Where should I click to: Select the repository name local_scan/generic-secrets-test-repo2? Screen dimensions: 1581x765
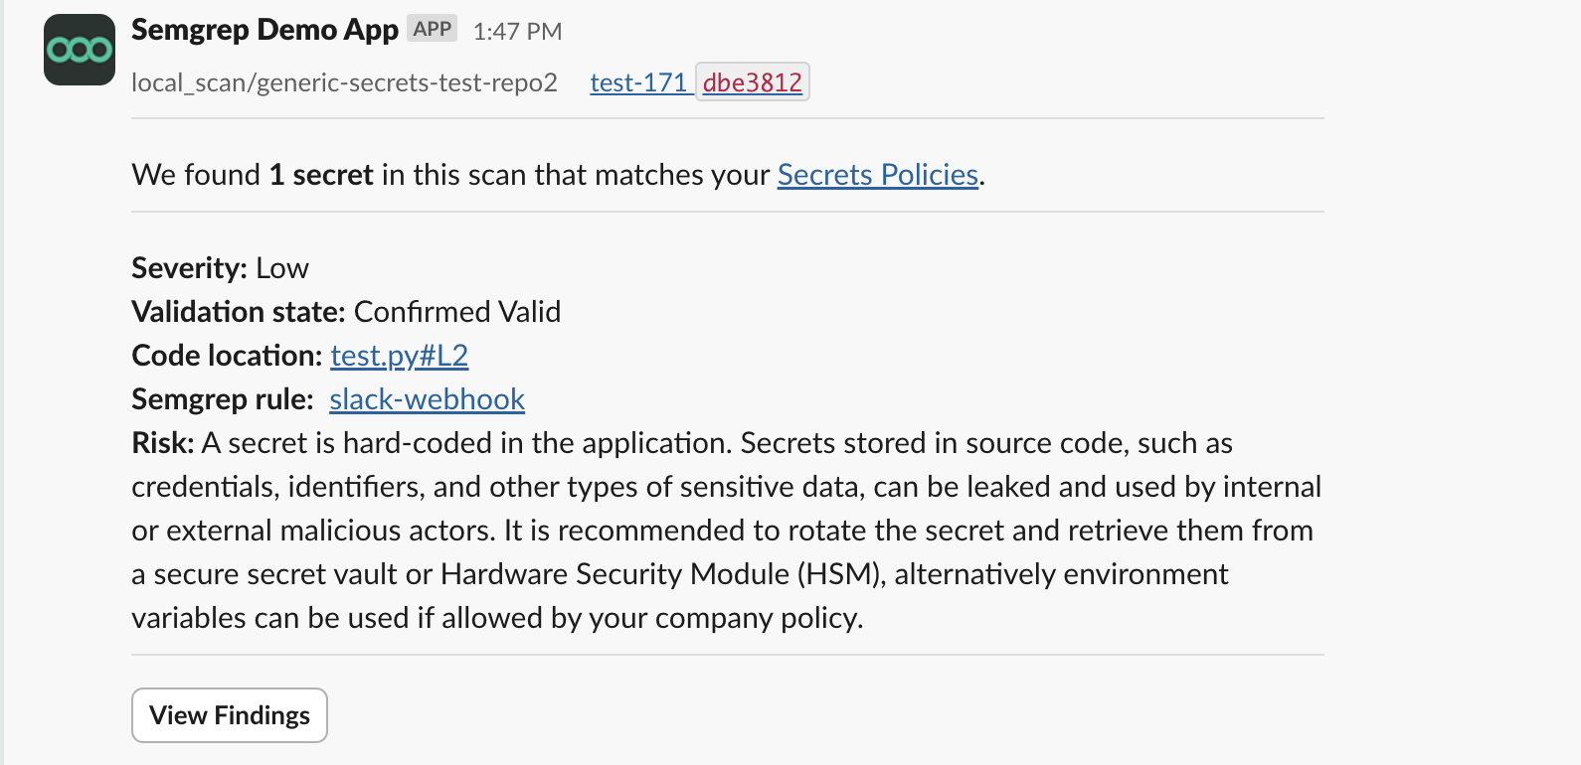coord(343,83)
